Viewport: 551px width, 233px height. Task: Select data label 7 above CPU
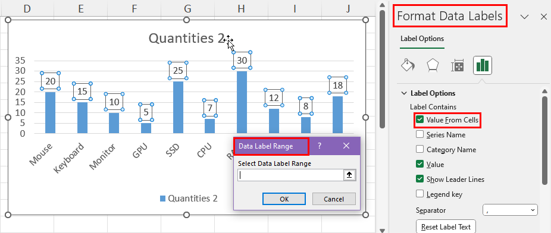coord(210,108)
